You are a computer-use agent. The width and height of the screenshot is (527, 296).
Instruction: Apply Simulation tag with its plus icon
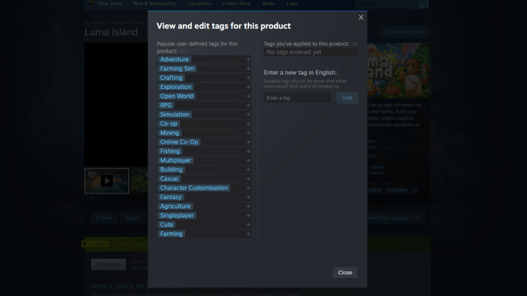point(248,115)
